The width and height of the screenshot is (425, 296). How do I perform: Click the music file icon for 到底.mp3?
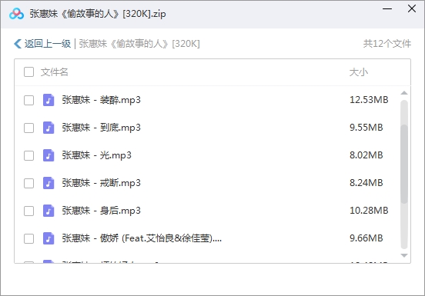(x=49, y=128)
